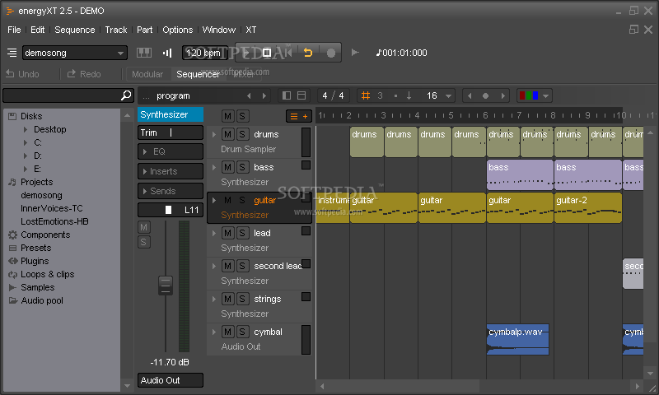Open the Sequence menu
Viewport: 659px width, 395px height.
[x=75, y=30]
